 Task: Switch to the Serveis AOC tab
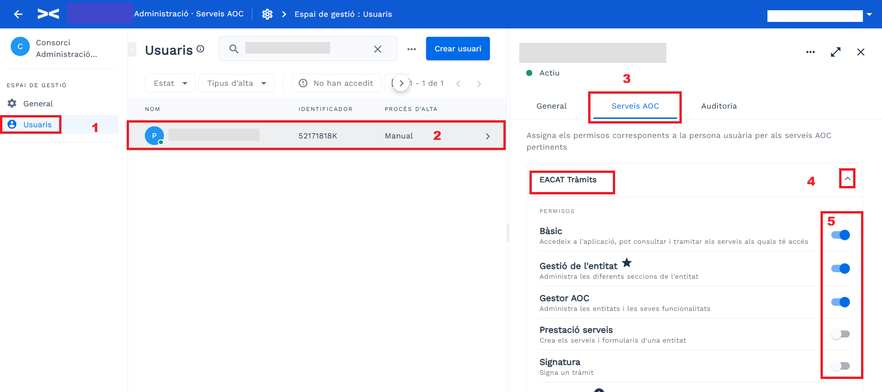(635, 106)
